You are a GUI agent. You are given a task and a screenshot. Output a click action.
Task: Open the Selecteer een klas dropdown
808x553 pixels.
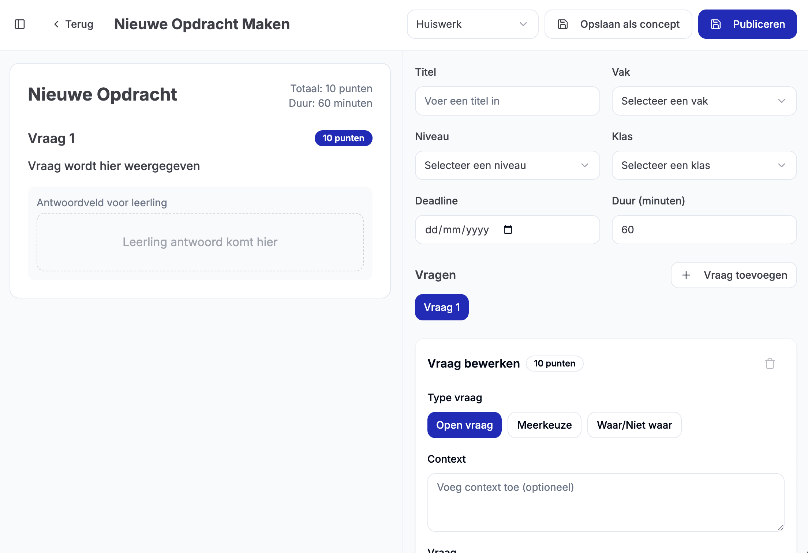[704, 165]
